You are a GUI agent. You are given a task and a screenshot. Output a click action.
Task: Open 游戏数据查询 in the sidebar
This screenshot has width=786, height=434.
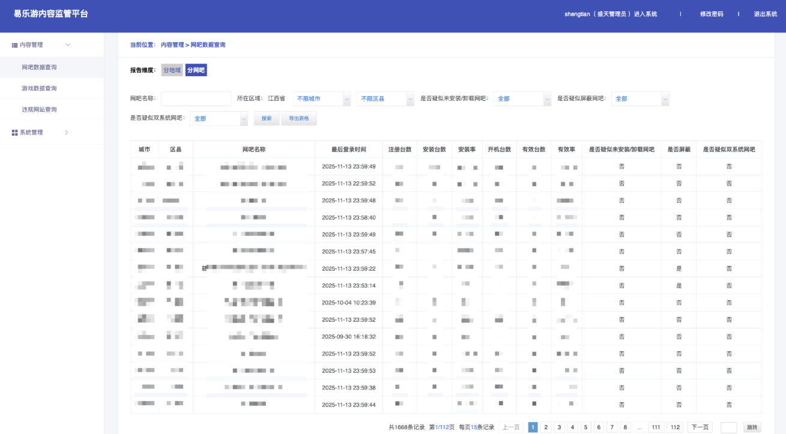(39, 88)
